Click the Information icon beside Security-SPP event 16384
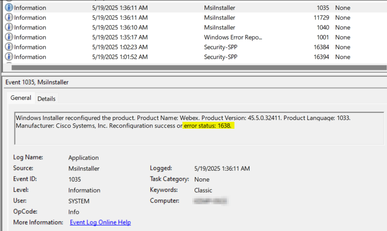387x231 pixels. tap(8, 47)
